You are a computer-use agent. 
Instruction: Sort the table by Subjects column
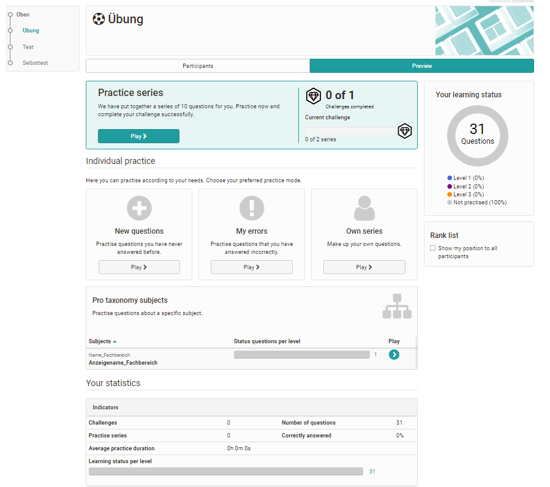point(100,341)
